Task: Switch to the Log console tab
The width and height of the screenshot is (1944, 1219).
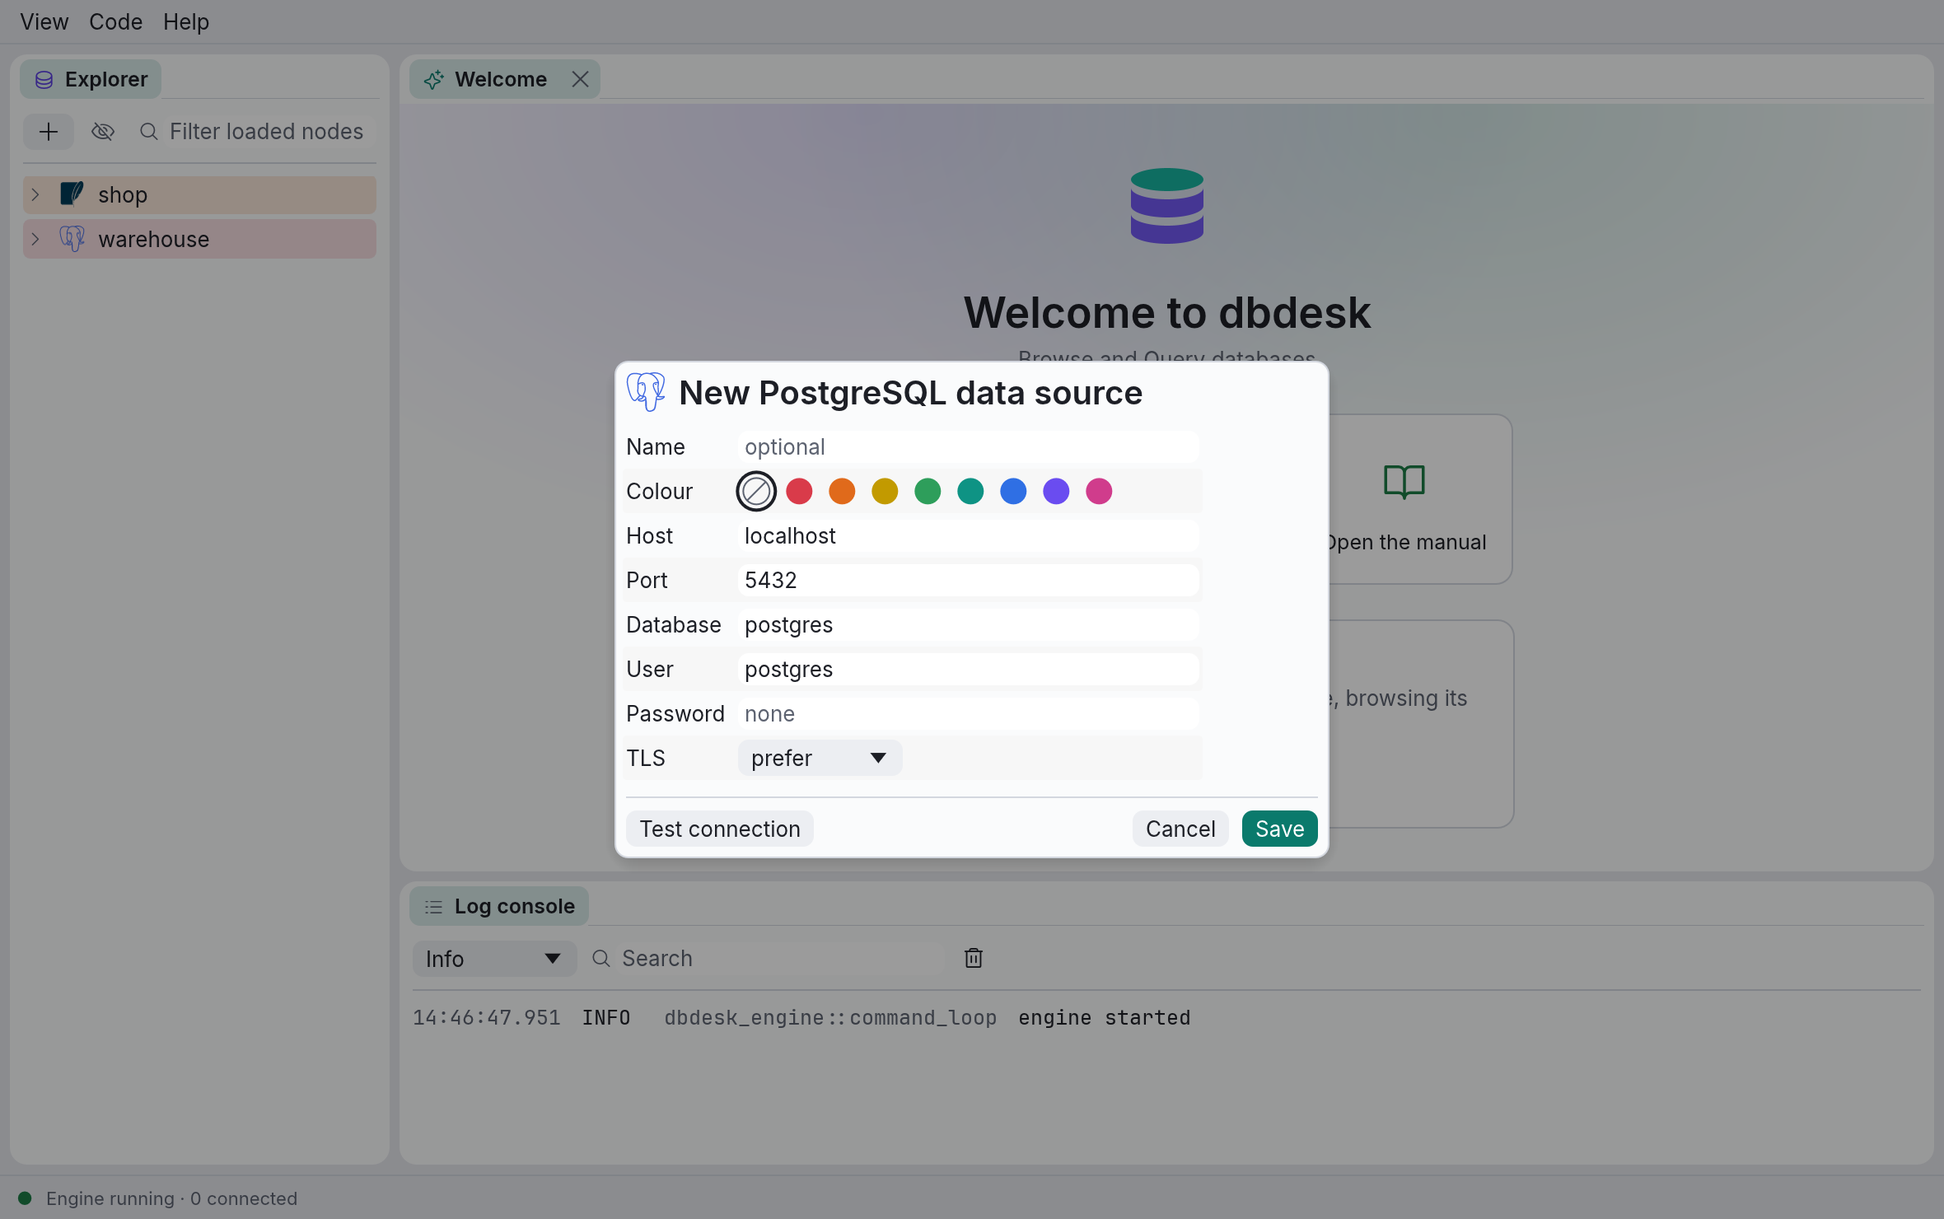Action: (499, 906)
